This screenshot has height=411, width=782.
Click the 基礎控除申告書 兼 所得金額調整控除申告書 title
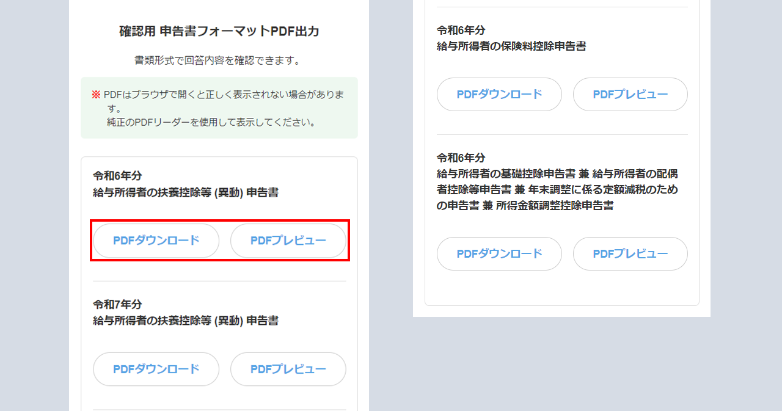point(557,181)
